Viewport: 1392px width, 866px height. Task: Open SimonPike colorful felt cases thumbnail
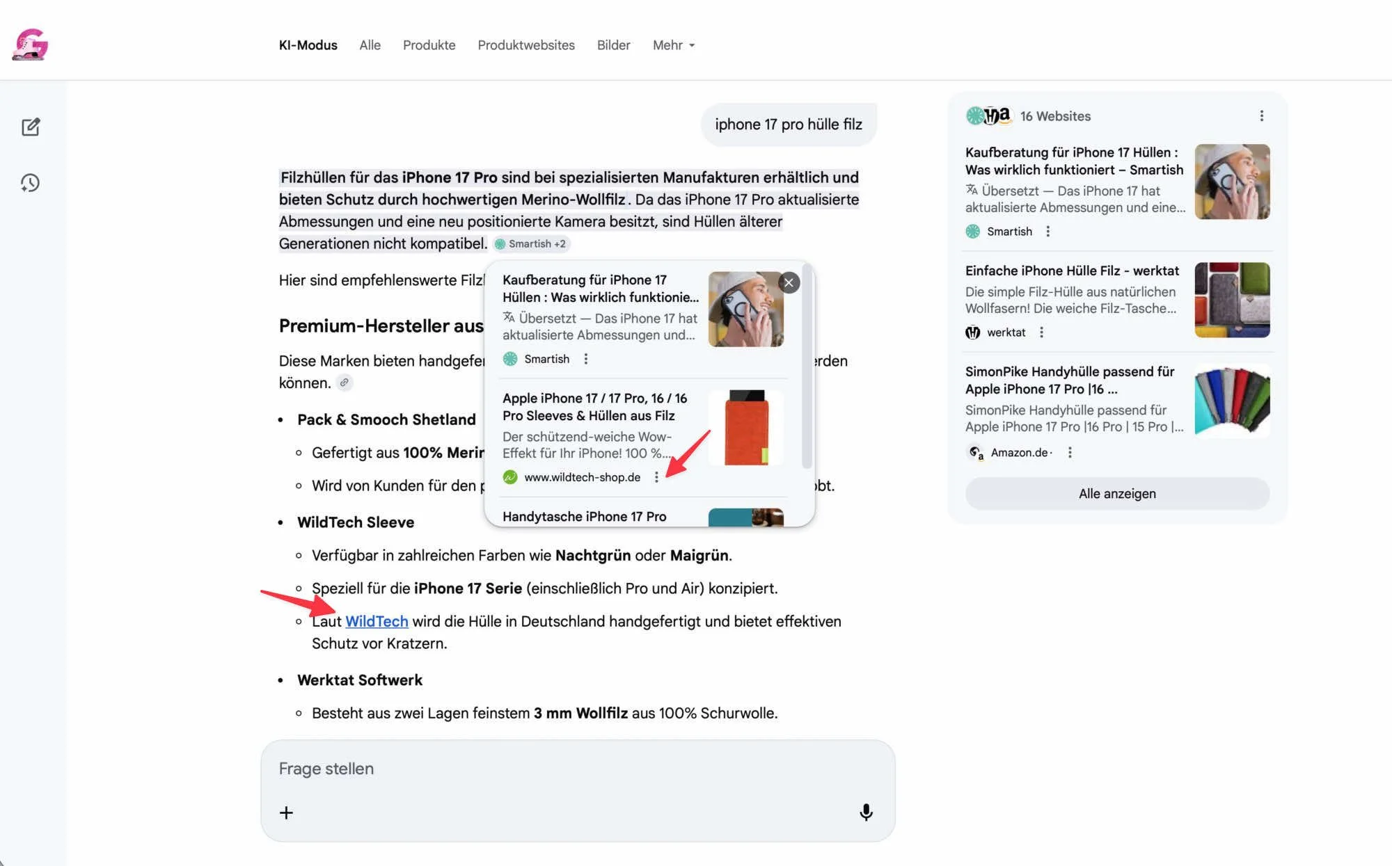point(1232,401)
